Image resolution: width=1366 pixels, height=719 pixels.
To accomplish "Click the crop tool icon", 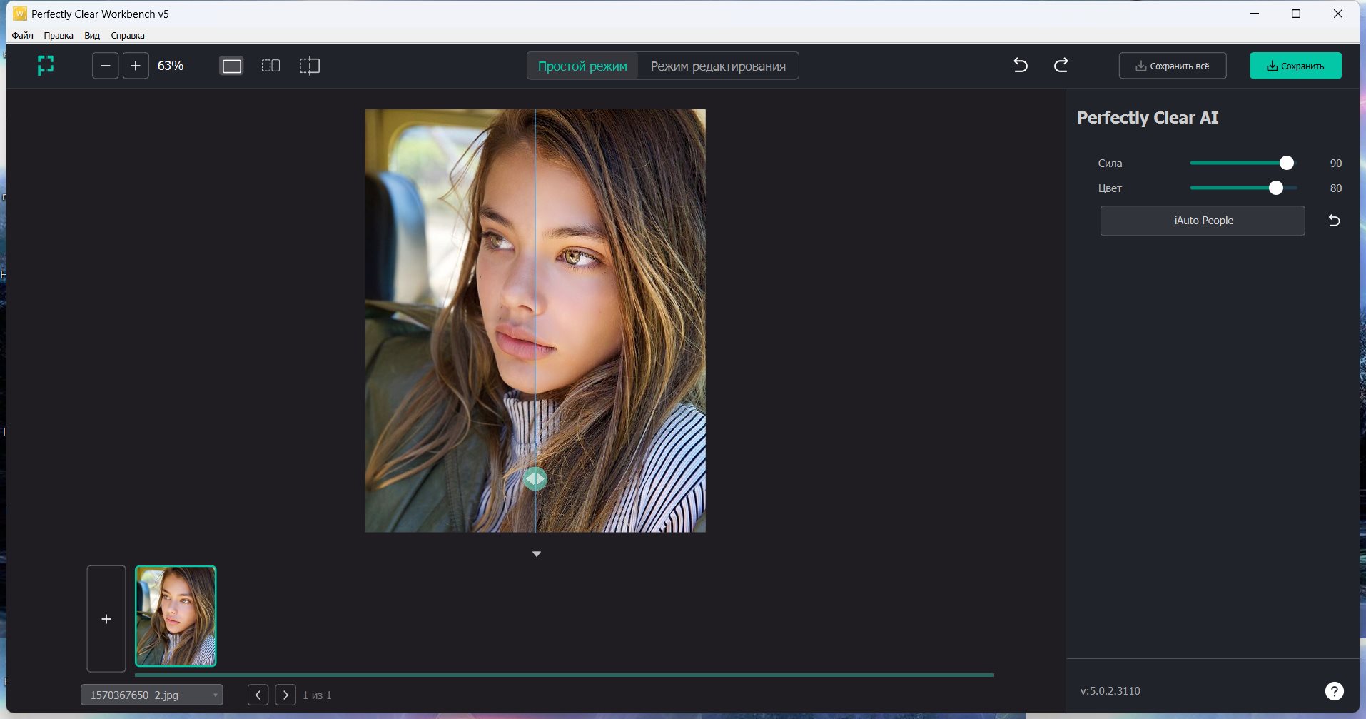I will (46, 66).
